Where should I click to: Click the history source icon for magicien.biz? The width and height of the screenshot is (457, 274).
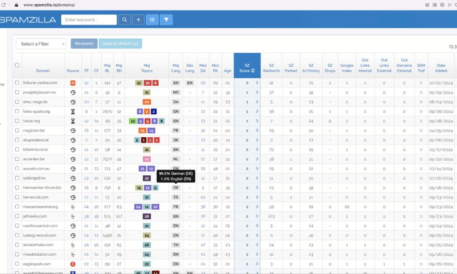click(73, 131)
